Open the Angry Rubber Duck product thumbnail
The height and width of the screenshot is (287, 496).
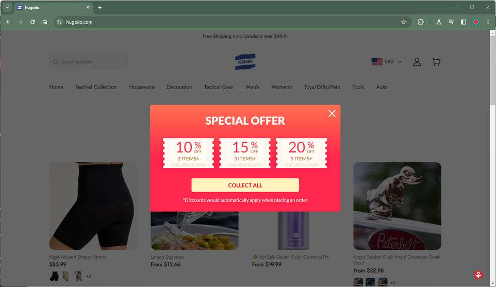[x=398, y=206]
